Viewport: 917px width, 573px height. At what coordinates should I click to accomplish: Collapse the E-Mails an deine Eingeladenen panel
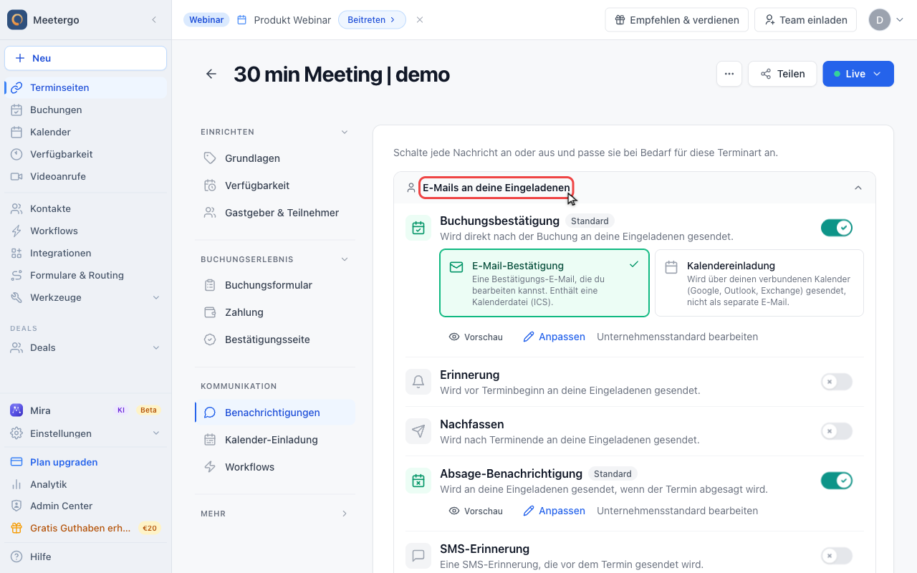pyautogui.click(x=858, y=188)
